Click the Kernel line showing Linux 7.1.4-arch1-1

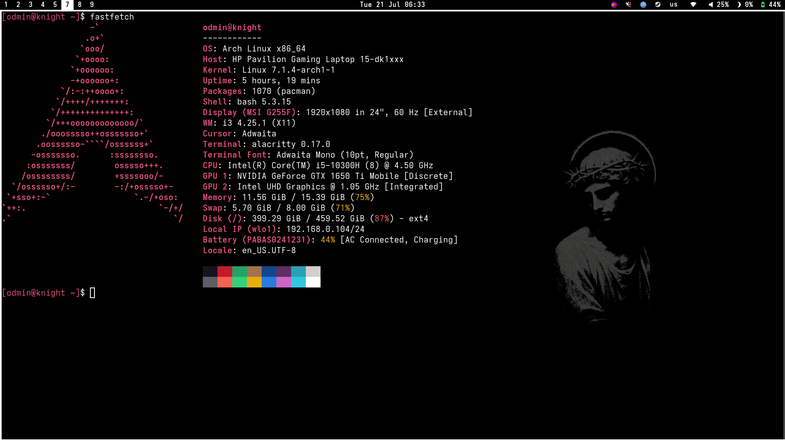[x=269, y=70]
